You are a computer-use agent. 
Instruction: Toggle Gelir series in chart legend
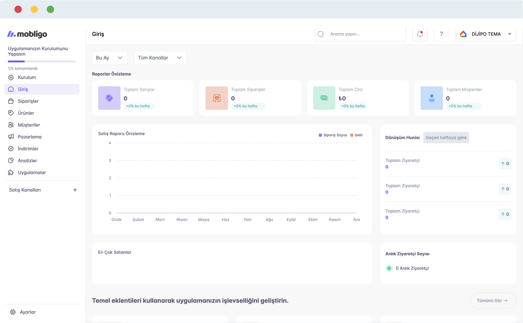pyautogui.click(x=356, y=135)
